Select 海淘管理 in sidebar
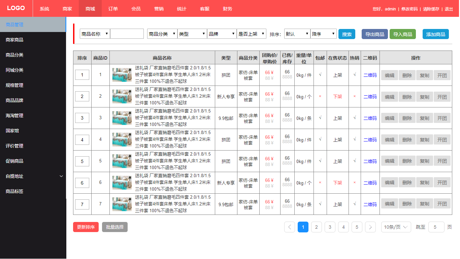460x259 pixels. [x=33, y=116]
